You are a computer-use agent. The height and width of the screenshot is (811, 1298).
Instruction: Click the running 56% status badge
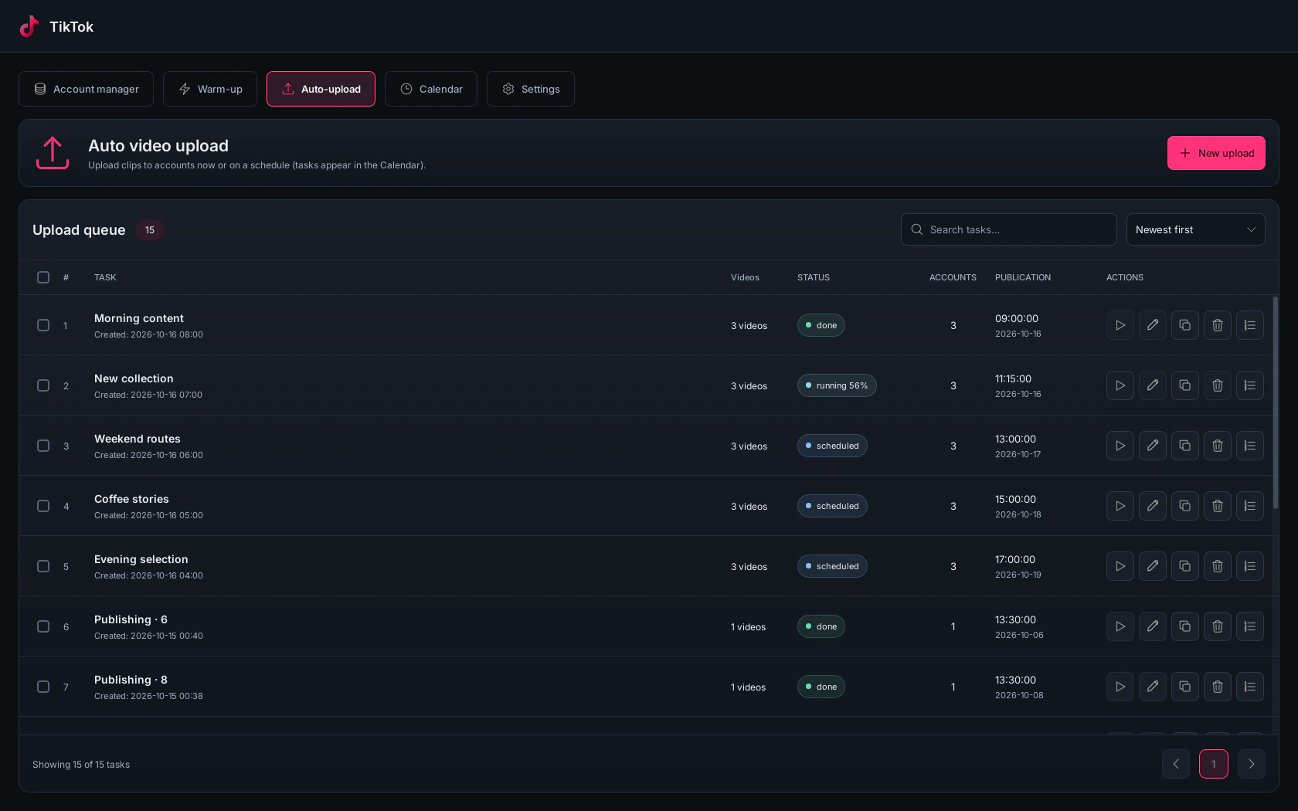(x=837, y=385)
